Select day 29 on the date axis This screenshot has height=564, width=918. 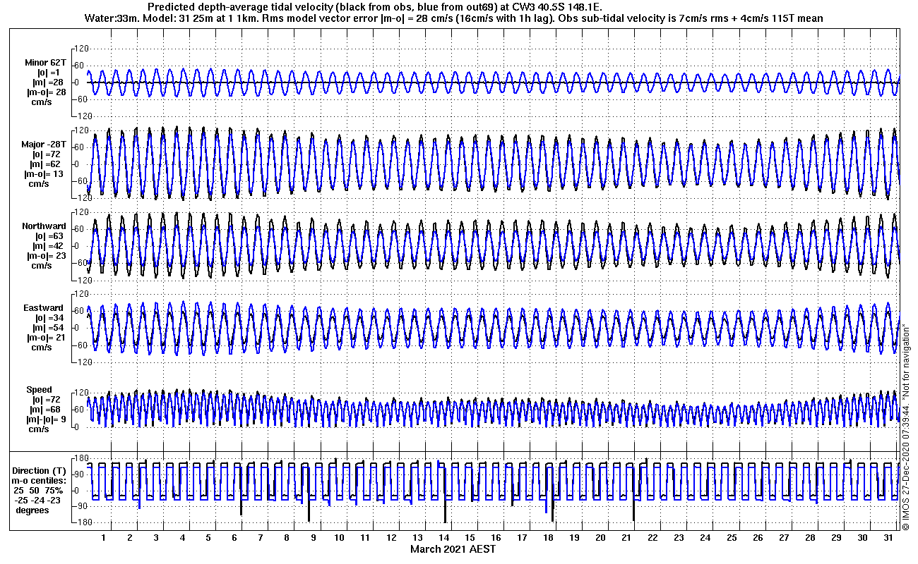[835, 538]
